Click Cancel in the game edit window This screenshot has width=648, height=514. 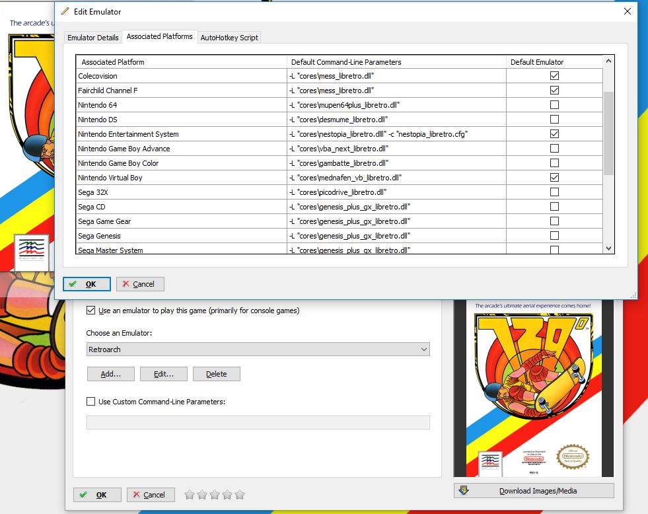click(151, 495)
